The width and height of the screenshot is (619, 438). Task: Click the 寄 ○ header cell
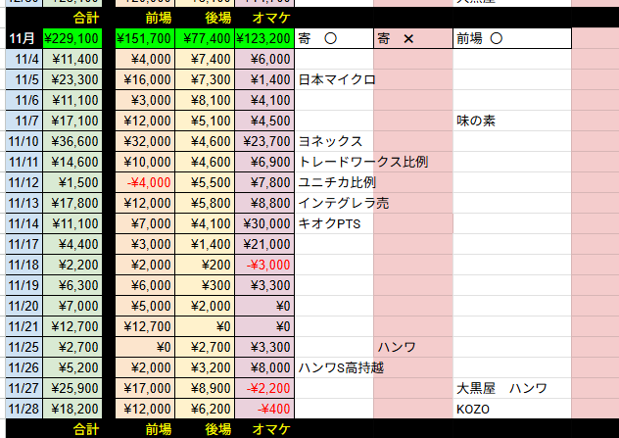333,39
